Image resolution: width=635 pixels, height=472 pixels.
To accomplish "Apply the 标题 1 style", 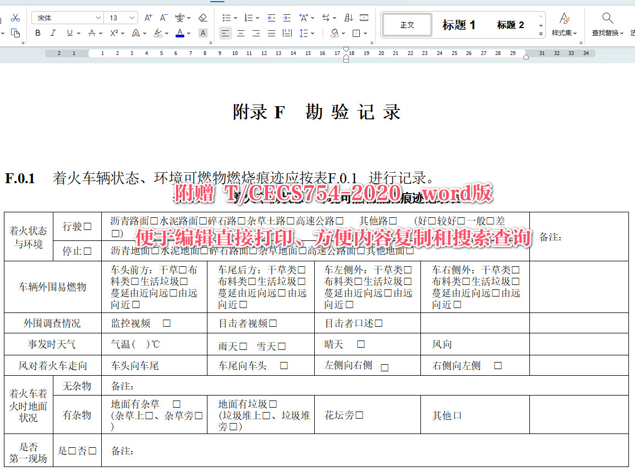I will click(x=458, y=24).
